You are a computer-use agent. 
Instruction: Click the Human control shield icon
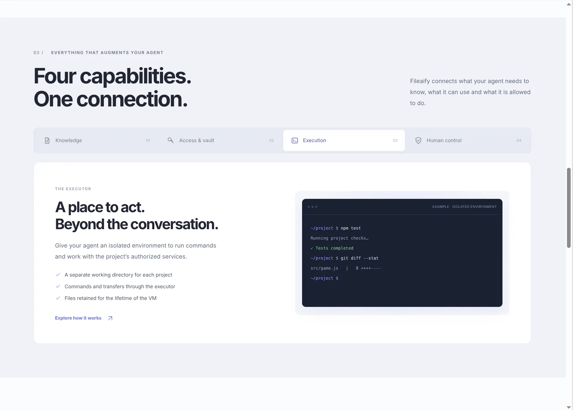pos(418,140)
